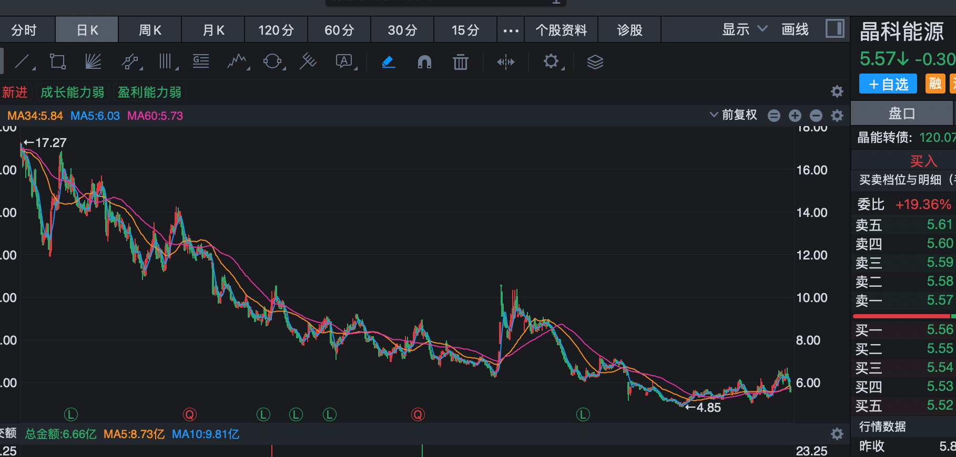Open the 前复权 adjustment dropdown
956x457 pixels.
734,115
